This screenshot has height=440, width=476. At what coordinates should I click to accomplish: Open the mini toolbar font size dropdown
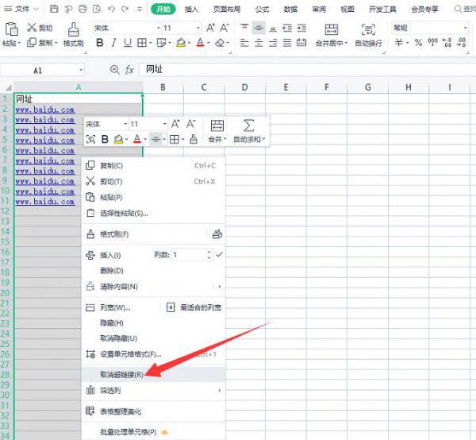point(164,124)
